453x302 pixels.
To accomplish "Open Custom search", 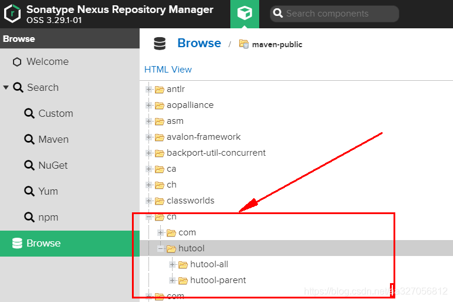I will [x=56, y=113].
